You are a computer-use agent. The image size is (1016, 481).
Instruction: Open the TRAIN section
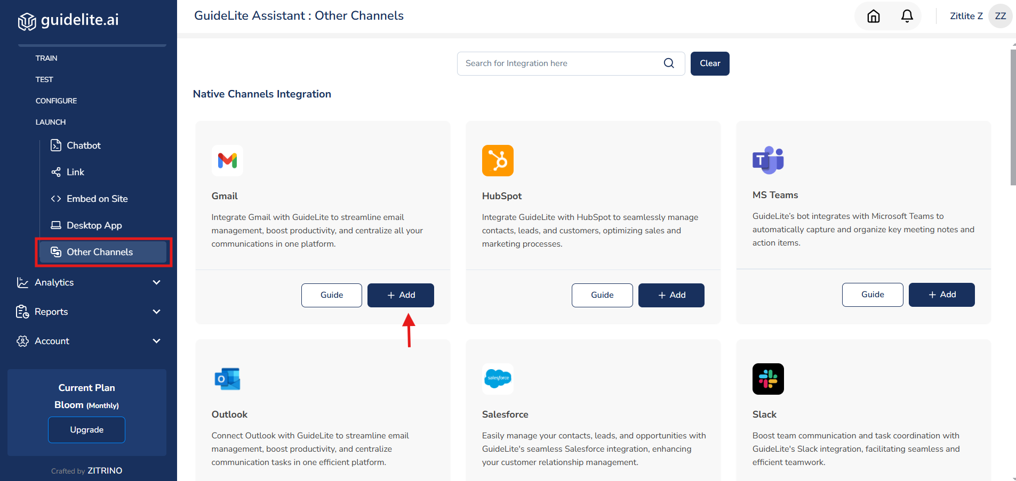[46, 58]
